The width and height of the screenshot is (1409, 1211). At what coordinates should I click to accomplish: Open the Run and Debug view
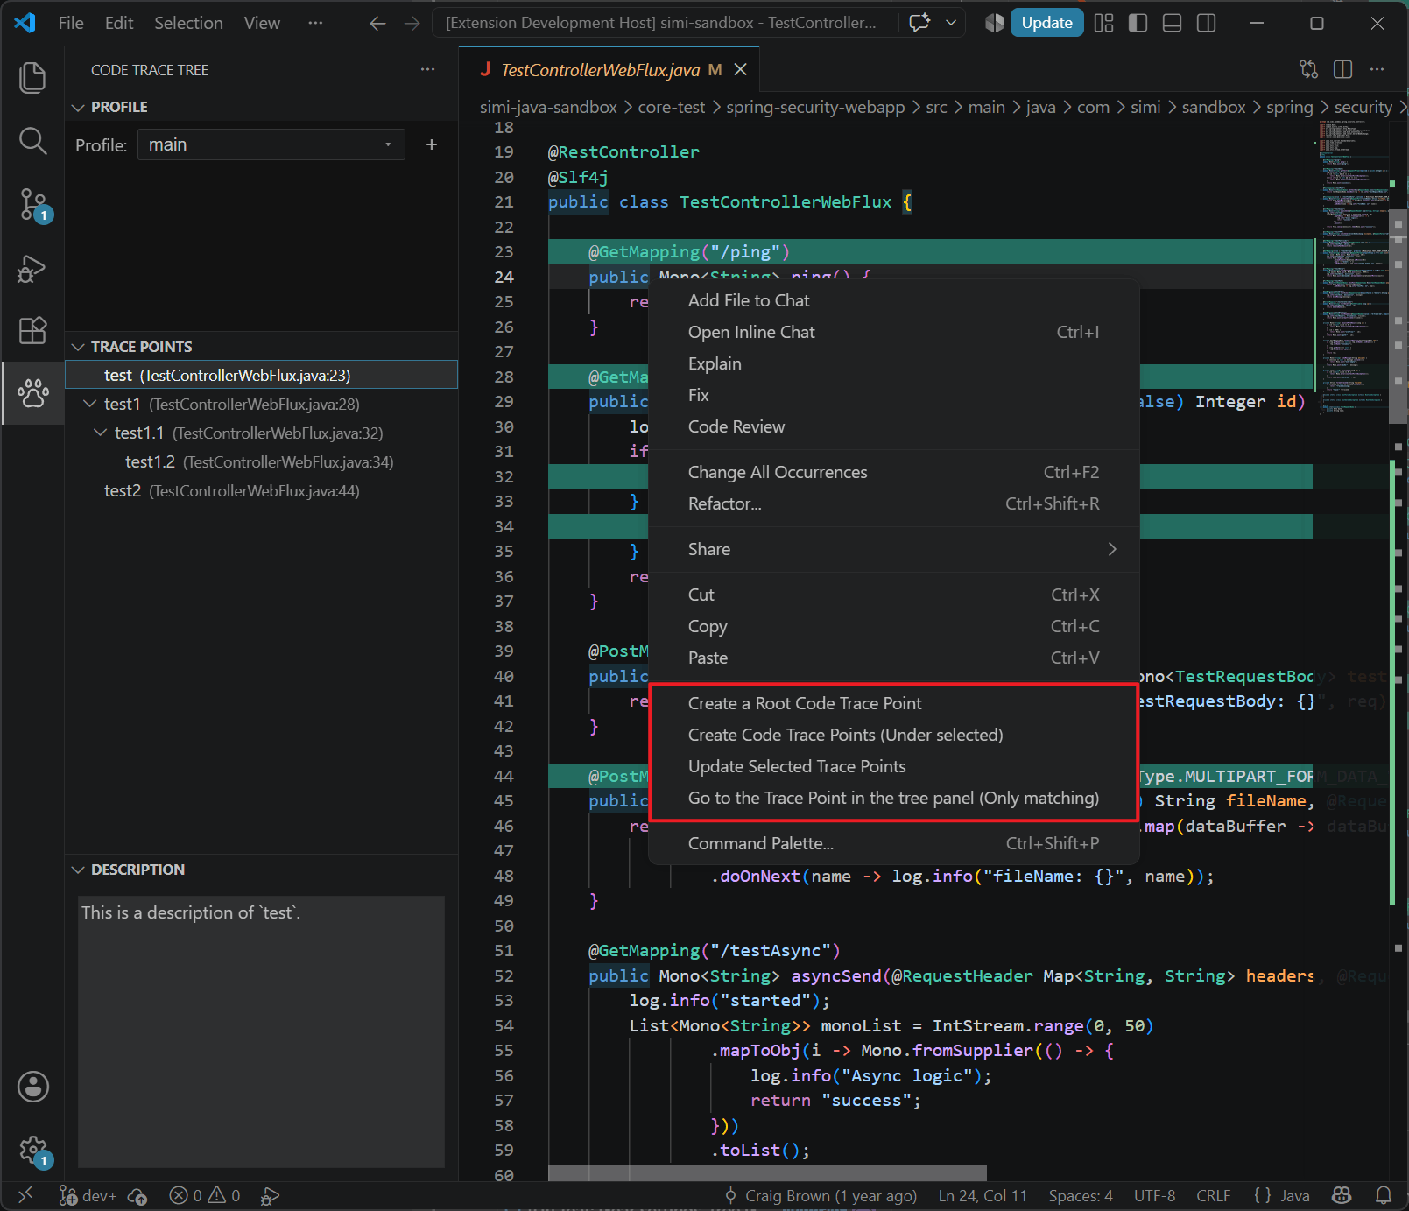pos(32,268)
